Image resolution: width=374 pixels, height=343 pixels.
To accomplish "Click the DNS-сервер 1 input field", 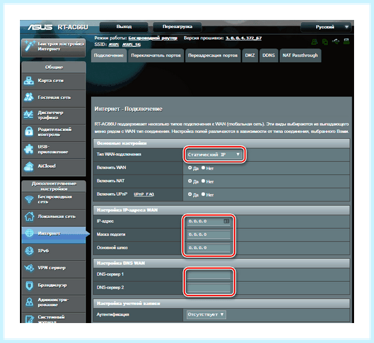I will 208,274.
